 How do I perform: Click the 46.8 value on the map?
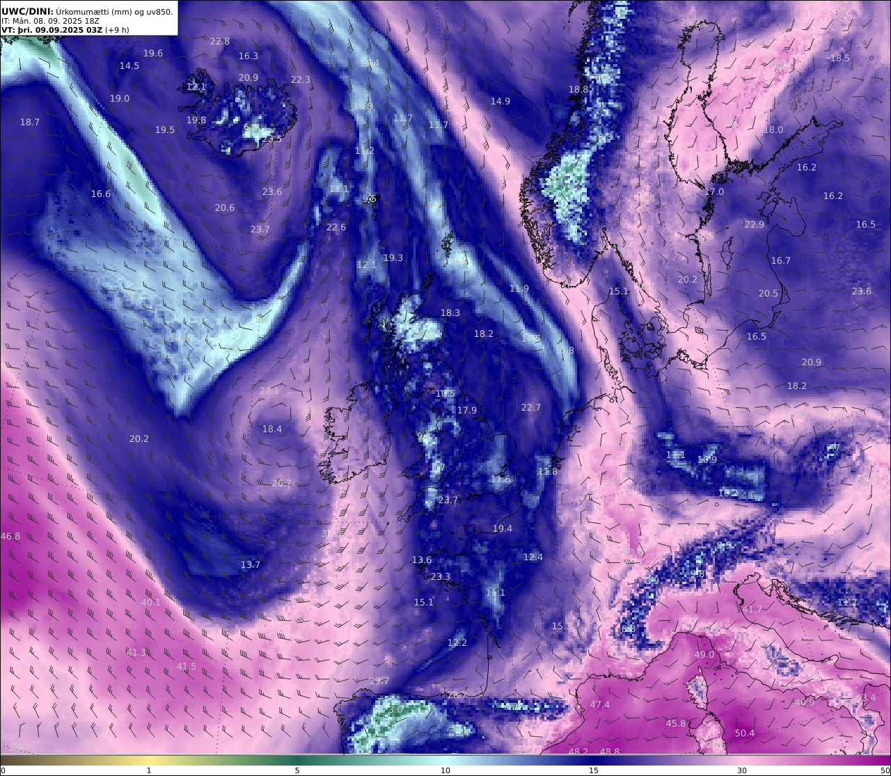(x=10, y=536)
